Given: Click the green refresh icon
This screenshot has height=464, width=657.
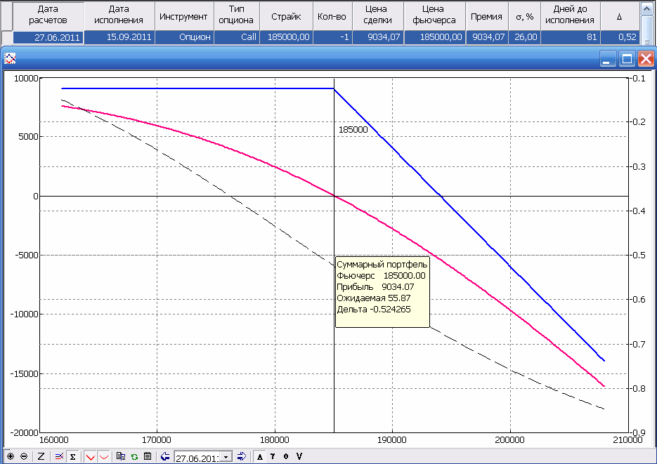Looking at the screenshot, I should tap(134, 456).
